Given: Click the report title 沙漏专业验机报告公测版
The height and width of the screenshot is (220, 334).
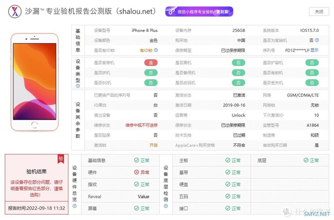Looking at the screenshot, I should pyautogui.click(x=90, y=11).
